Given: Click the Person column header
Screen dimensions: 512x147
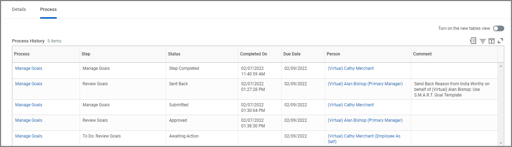Looking at the screenshot, I should pos(333,54).
